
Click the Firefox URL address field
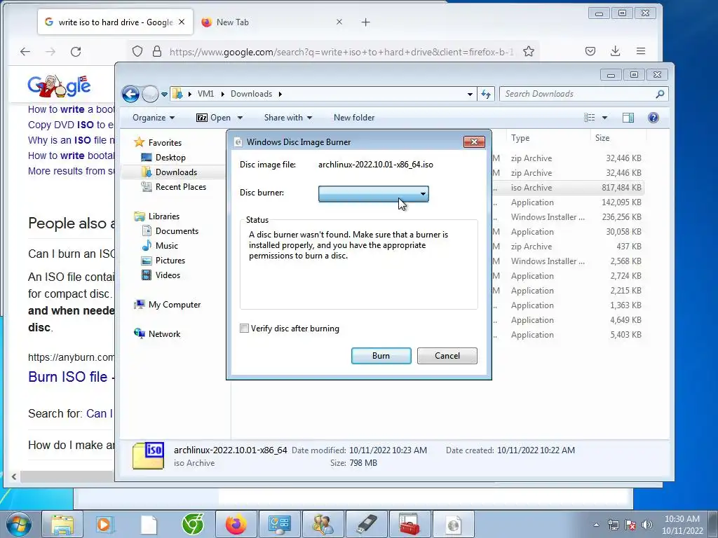click(341, 52)
